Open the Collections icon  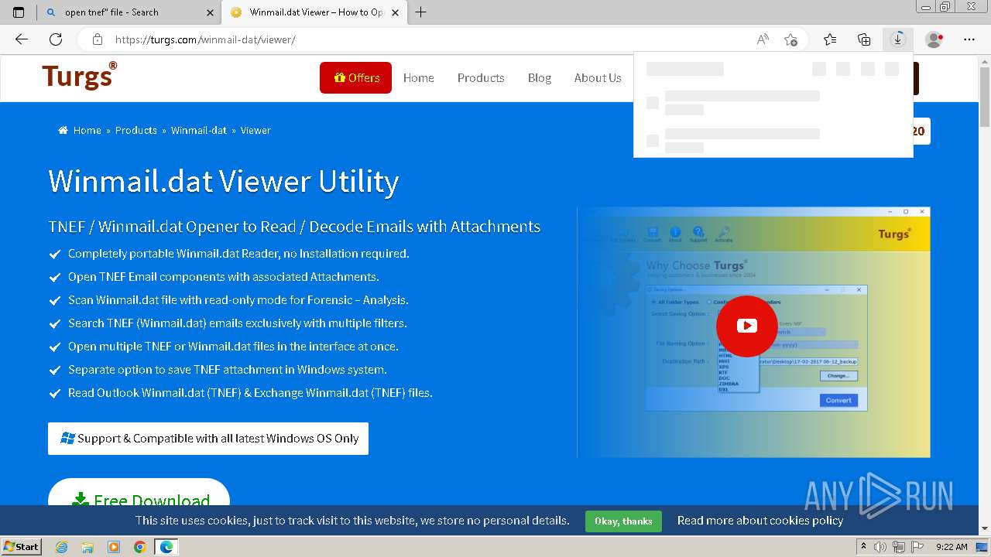864,39
